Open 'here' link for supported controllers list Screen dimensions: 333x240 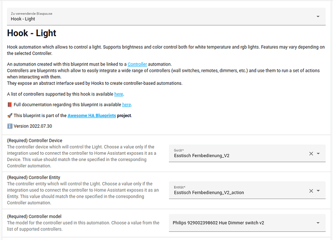pyautogui.click(x=118, y=93)
